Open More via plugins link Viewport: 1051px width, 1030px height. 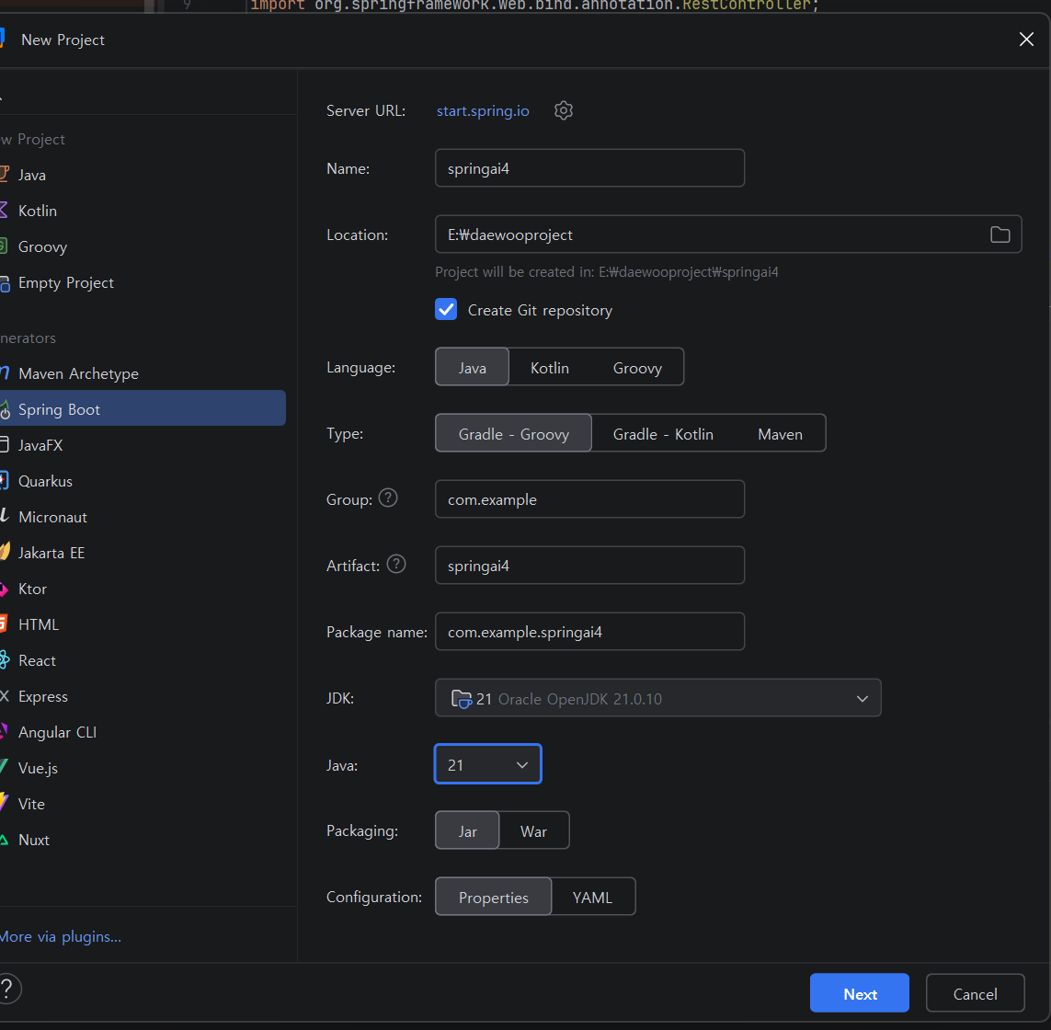coord(61,937)
